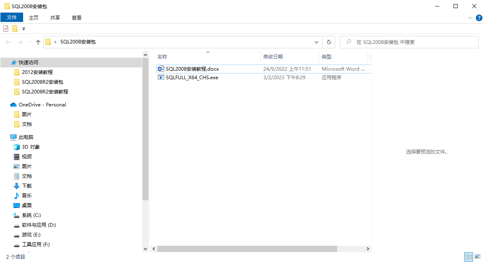This screenshot has height=262, width=484.
Task: Click the navigation pane scroll up arrow
Action: pos(145,55)
